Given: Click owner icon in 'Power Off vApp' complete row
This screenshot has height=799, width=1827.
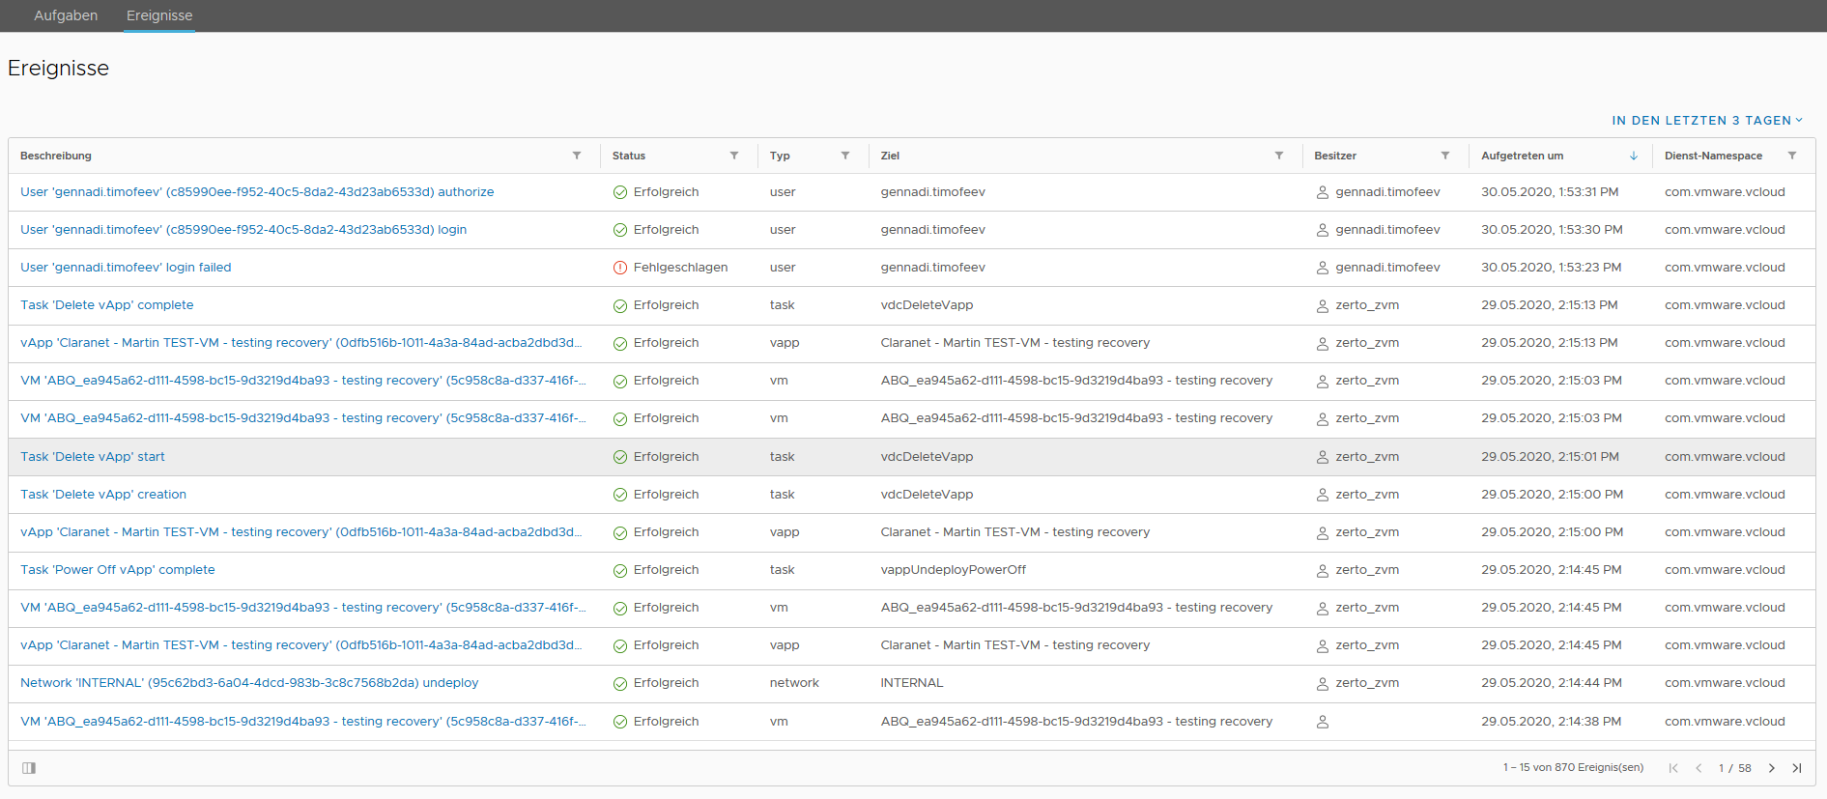Looking at the screenshot, I should click(x=1323, y=571).
